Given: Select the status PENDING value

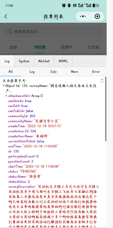Looking at the screenshot, I should tap(28, 171).
